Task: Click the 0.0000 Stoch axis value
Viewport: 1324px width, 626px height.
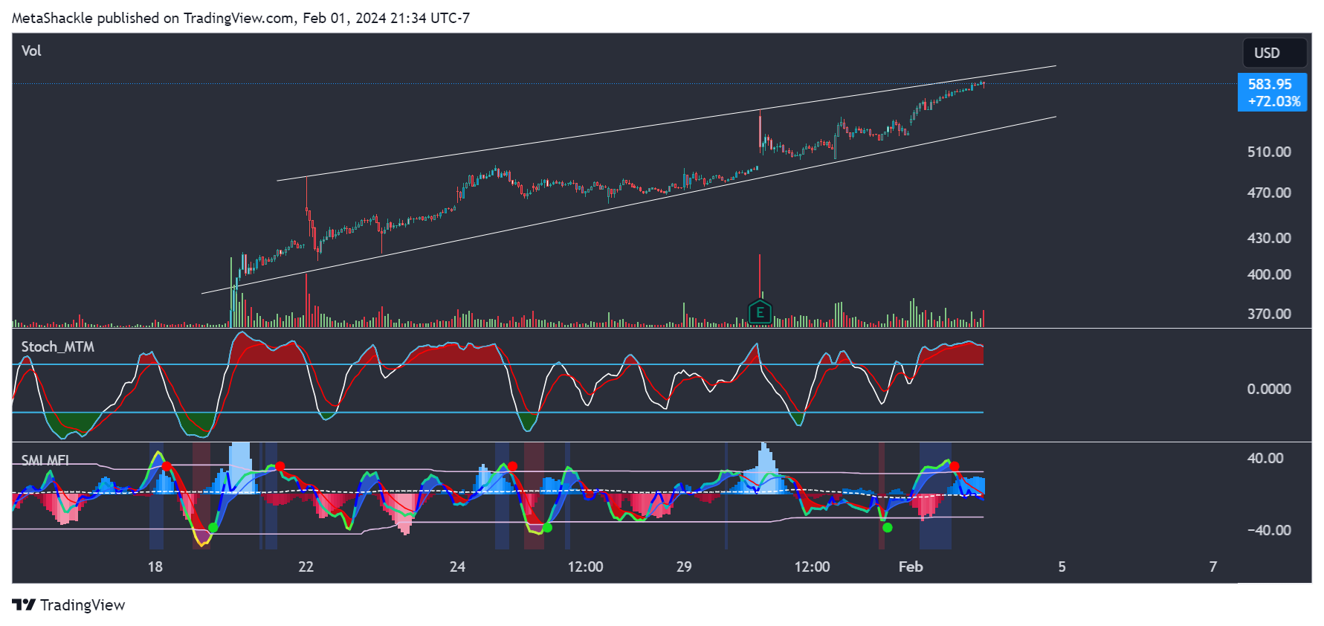Action: coord(1269,389)
